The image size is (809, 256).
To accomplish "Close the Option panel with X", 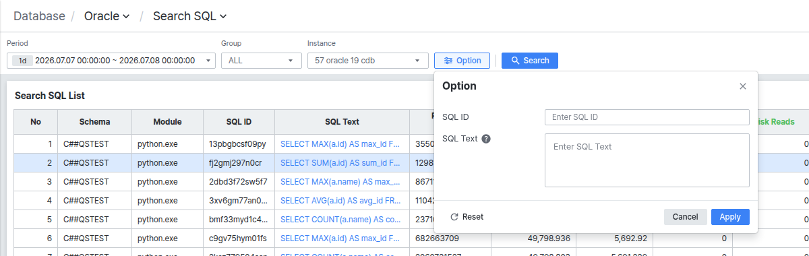I will tap(743, 86).
